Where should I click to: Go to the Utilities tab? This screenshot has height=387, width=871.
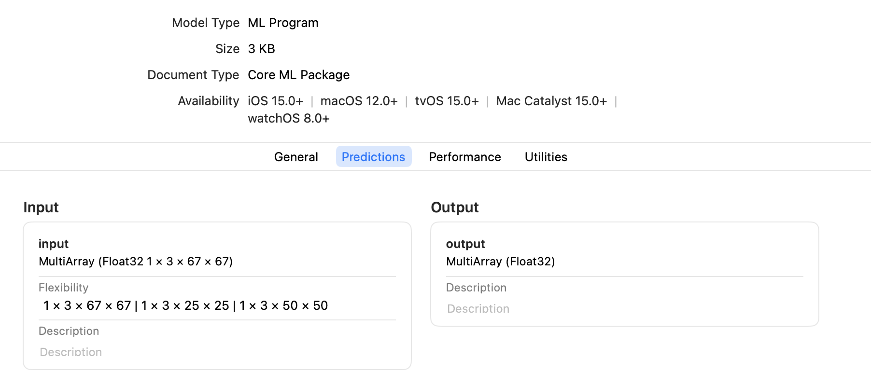pyautogui.click(x=546, y=157)
